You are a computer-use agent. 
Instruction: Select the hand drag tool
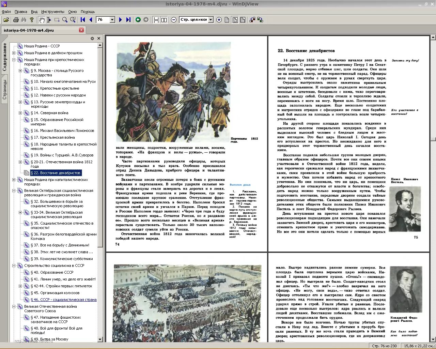pos(41,20)
